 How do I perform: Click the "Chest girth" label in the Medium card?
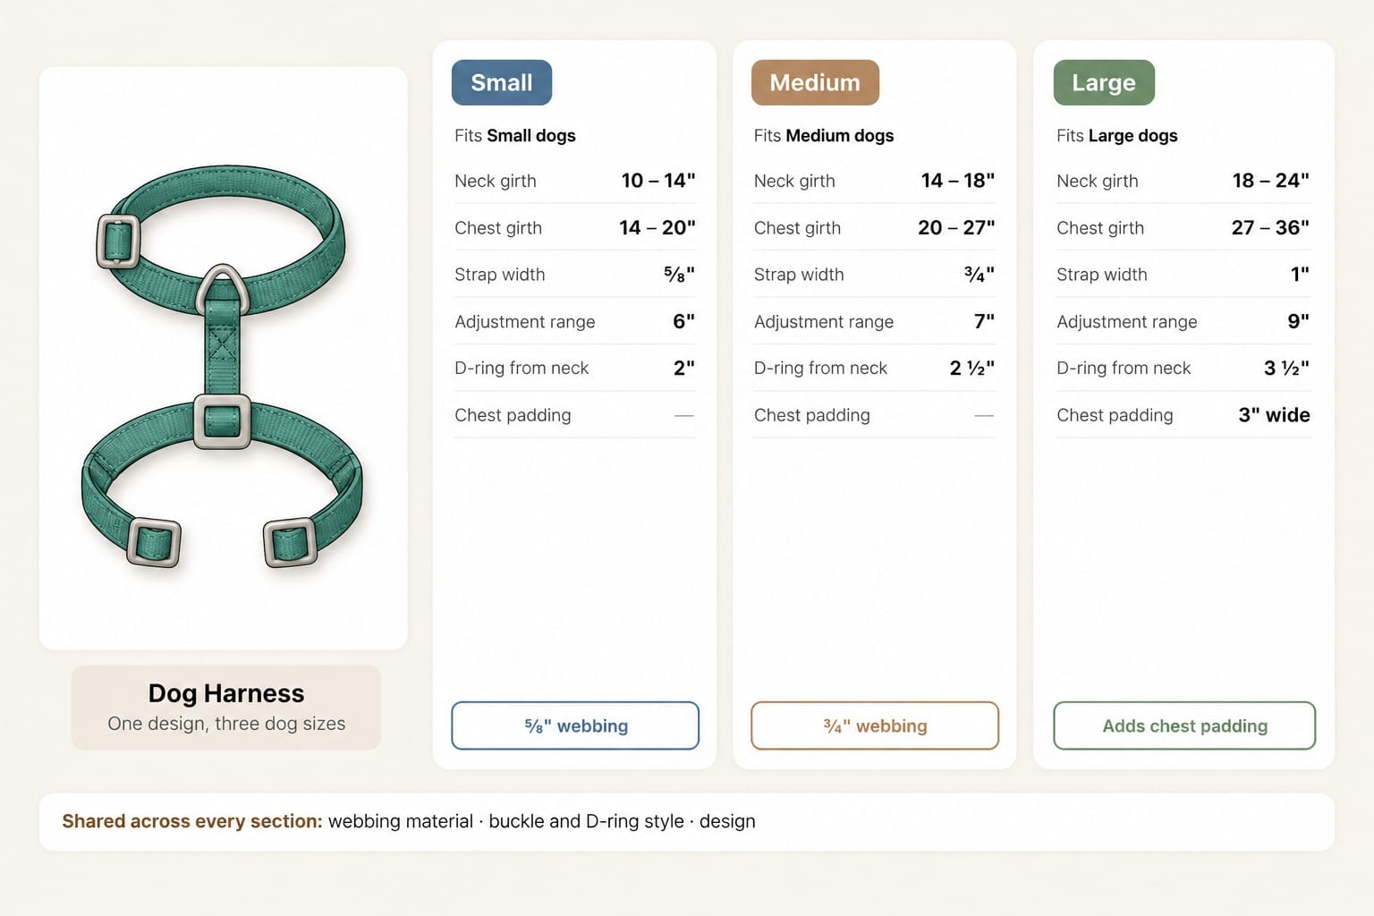coord(797,228)
